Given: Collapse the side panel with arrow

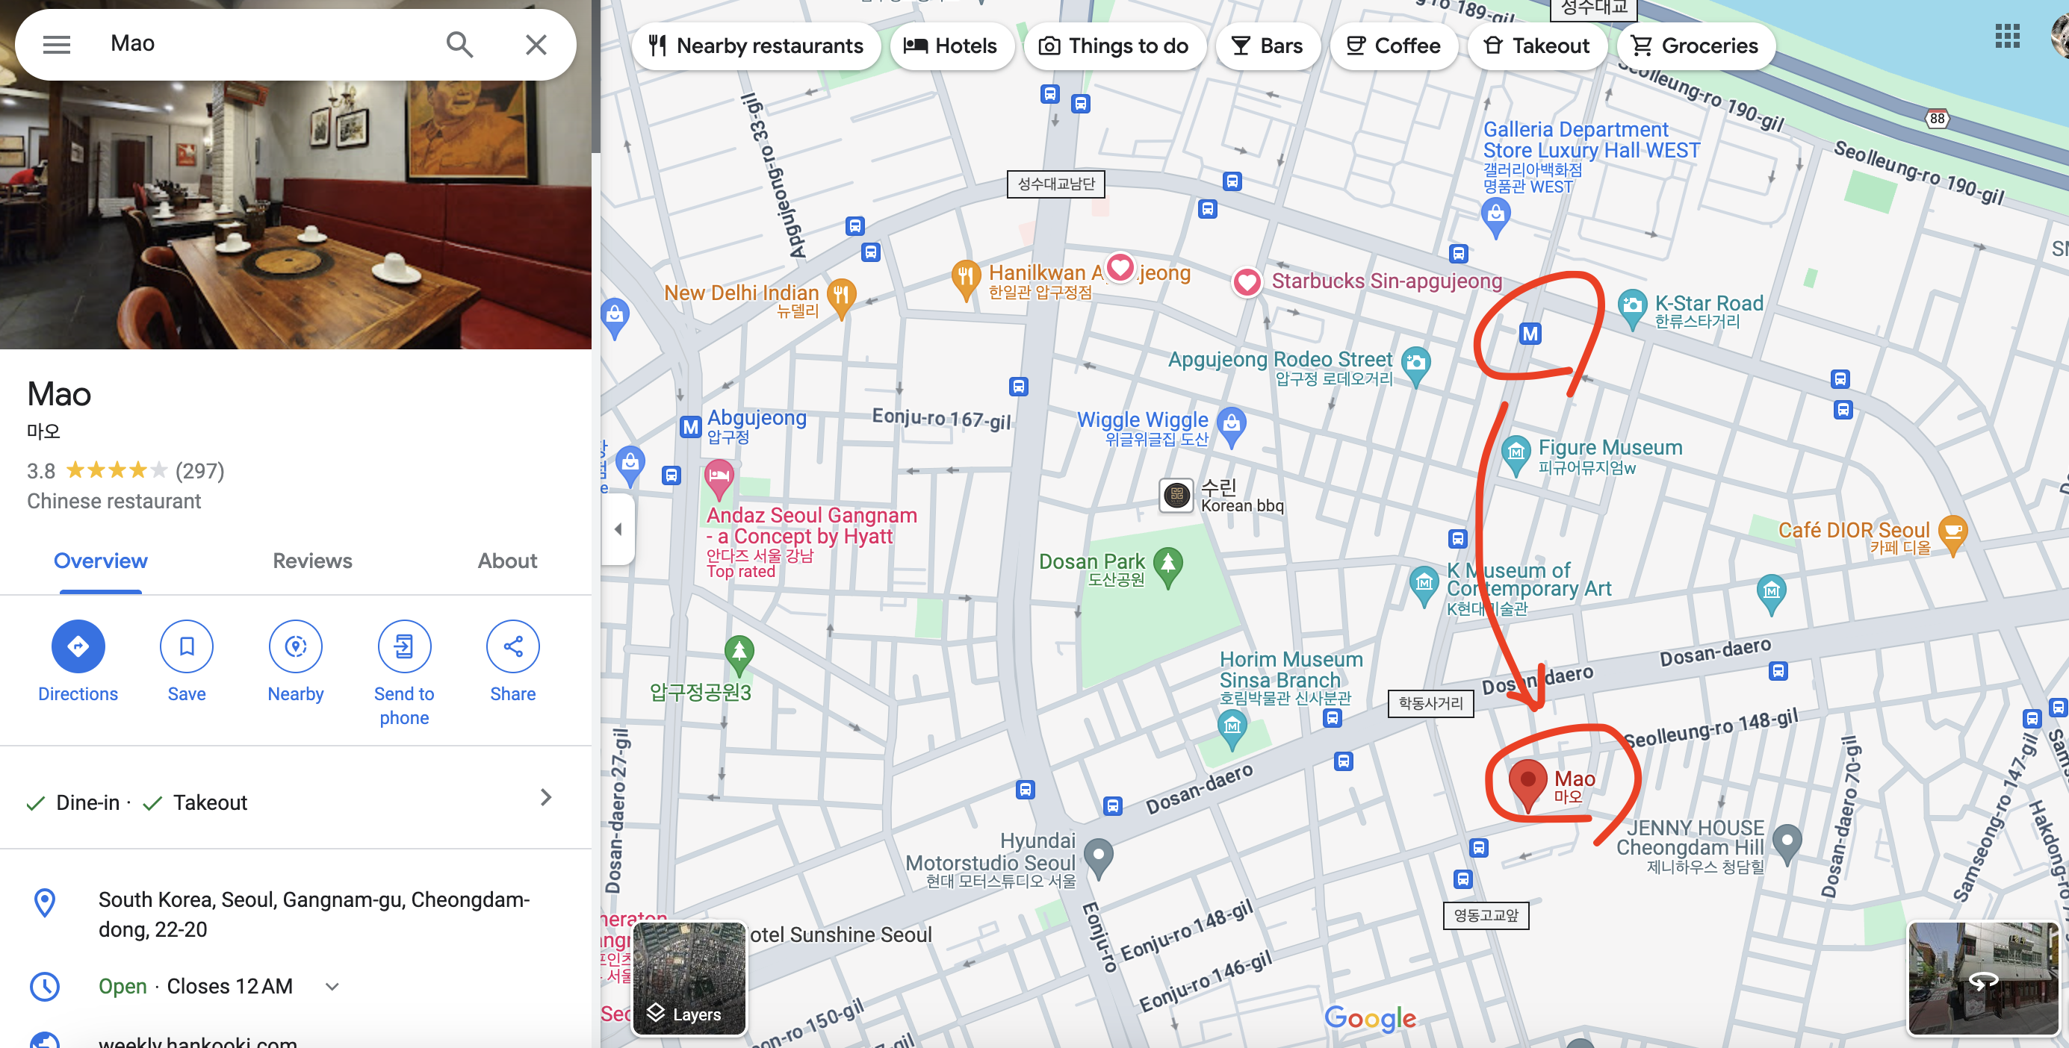Looking at the screenshot, I should point(618,528).
